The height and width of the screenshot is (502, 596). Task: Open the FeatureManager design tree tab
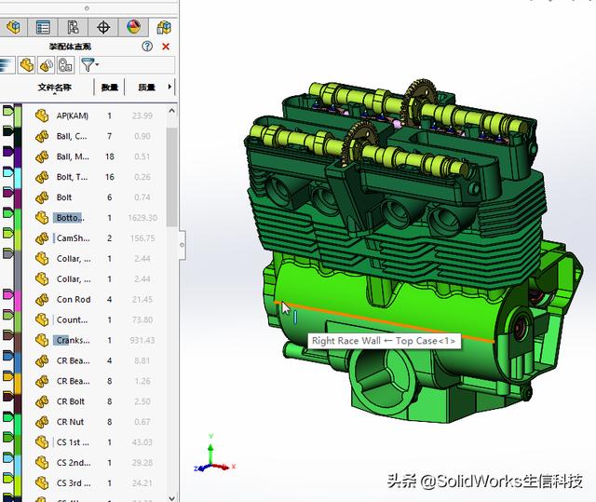[13, 27]
